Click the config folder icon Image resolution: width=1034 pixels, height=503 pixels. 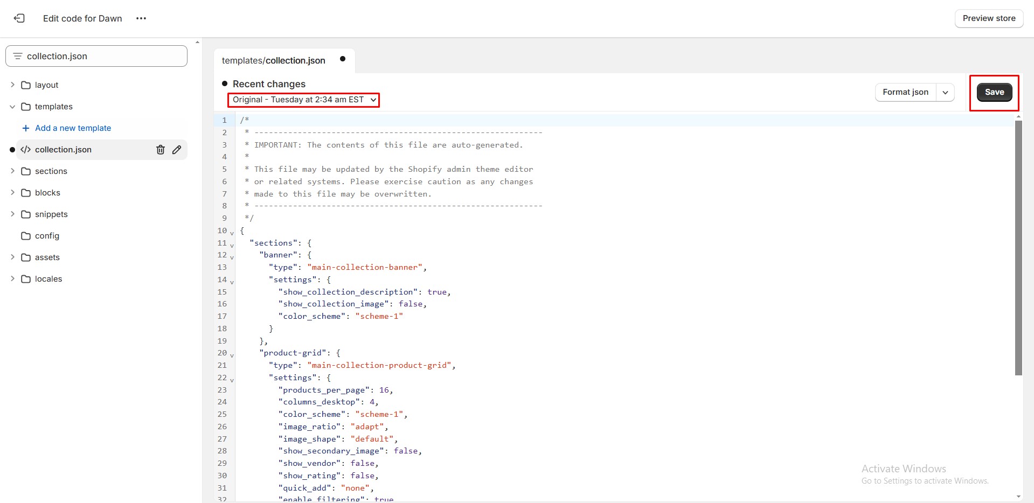pyautogui.click(x=26, y=236)
